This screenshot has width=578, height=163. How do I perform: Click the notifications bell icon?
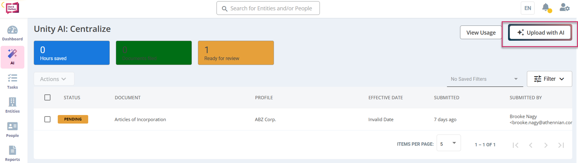pyautogui.click(x=546, y=7)
